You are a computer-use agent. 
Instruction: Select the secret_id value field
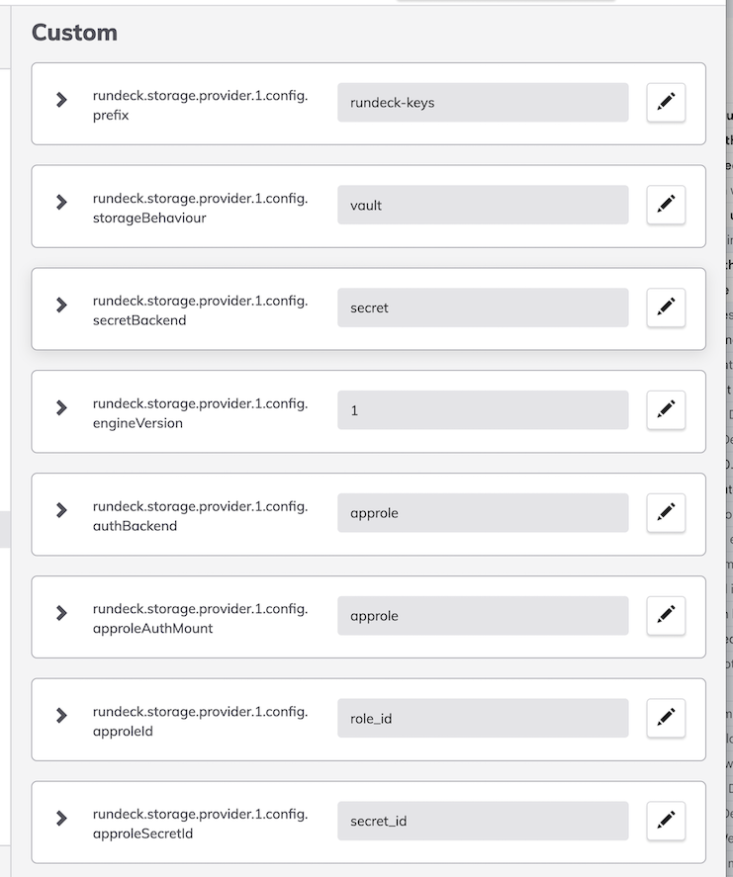tap(483, 821)
